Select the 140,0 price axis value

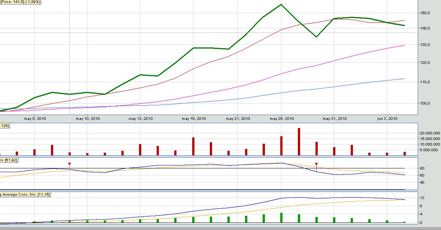click(x=425, y=28)
